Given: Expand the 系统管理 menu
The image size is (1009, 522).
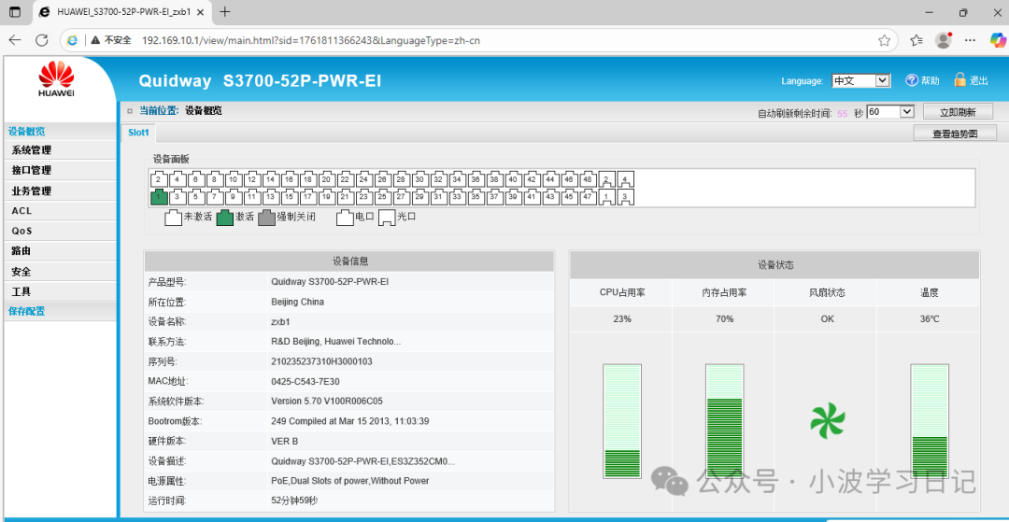Looking at the screenshot, I should (32, 150).
